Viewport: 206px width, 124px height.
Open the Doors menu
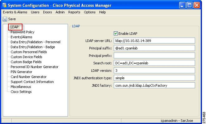click(47, 12)
